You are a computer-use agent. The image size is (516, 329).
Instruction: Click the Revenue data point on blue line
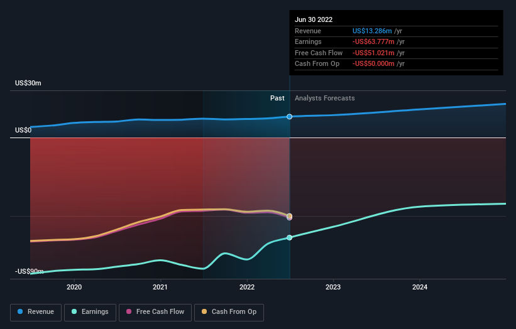coord(289,117)
